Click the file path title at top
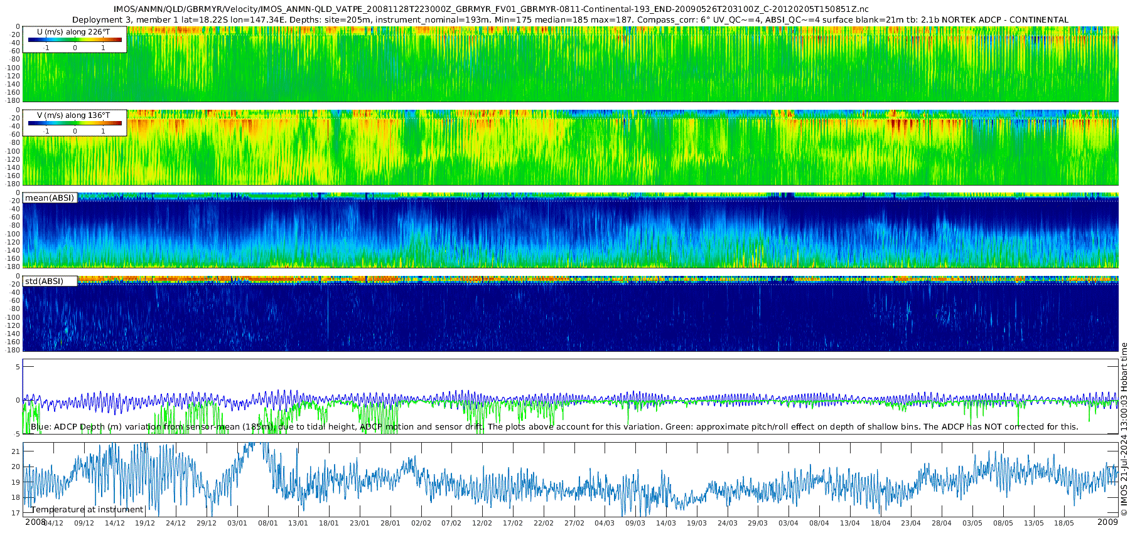Image resolution: width=1130 pixels, height=533 pixels. pos(491,9)
